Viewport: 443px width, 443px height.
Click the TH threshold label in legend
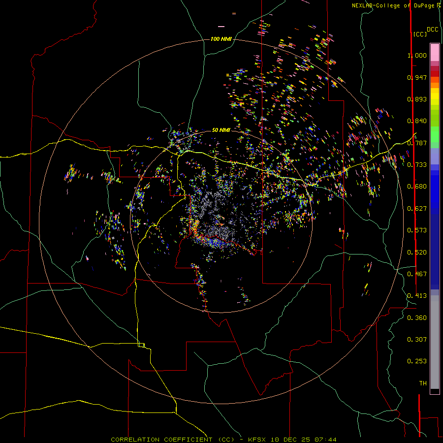[423, 383]
